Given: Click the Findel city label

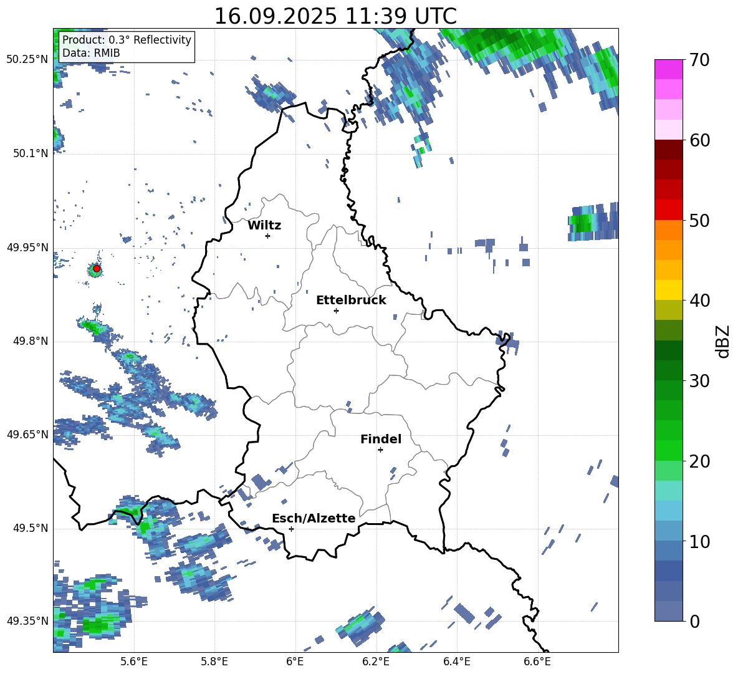Looking at the screenshot, I should coord(381,439).
